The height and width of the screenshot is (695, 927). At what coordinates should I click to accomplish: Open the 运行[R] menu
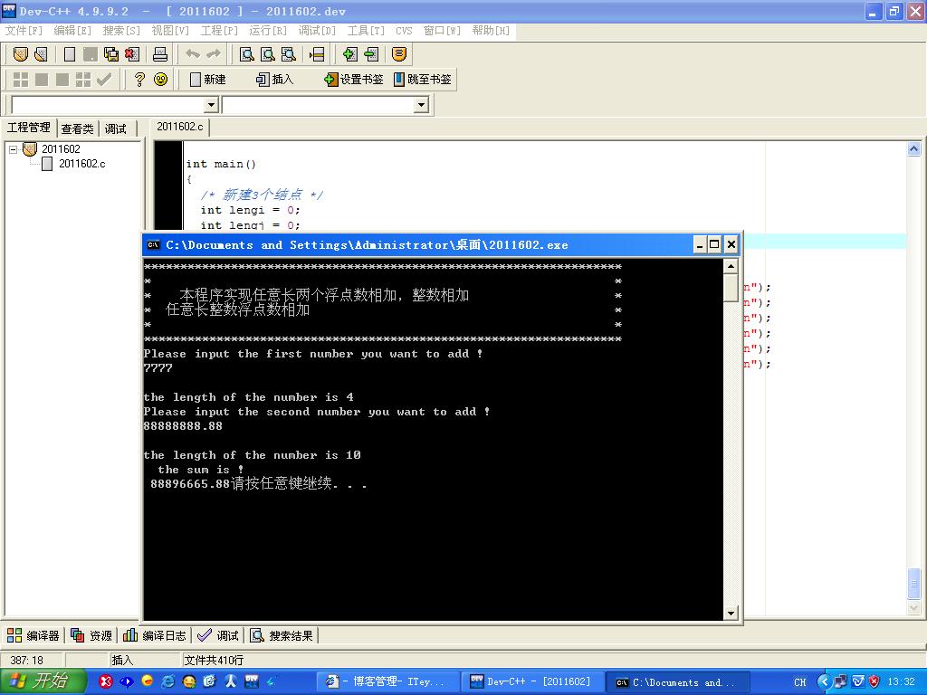(268, 30)
